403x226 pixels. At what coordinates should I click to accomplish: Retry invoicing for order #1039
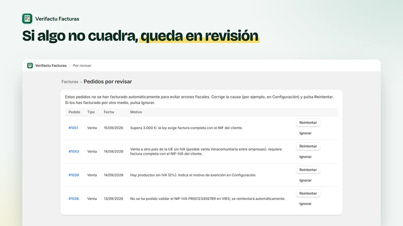pos(308,170)
